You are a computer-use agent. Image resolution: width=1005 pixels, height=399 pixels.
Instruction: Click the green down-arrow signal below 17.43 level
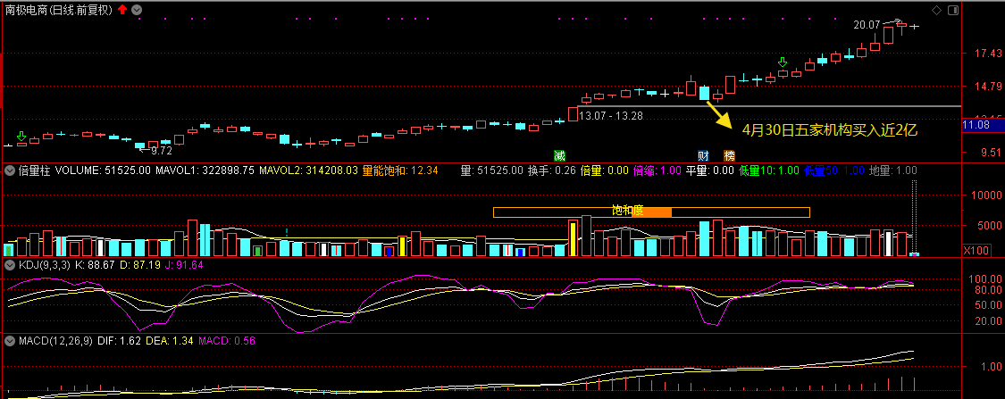point(782,62)
